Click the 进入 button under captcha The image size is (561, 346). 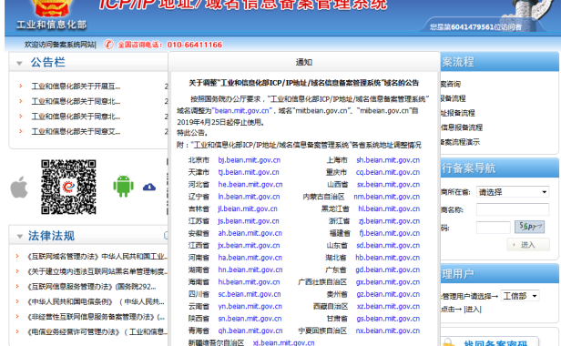click(x=528, y=245)
